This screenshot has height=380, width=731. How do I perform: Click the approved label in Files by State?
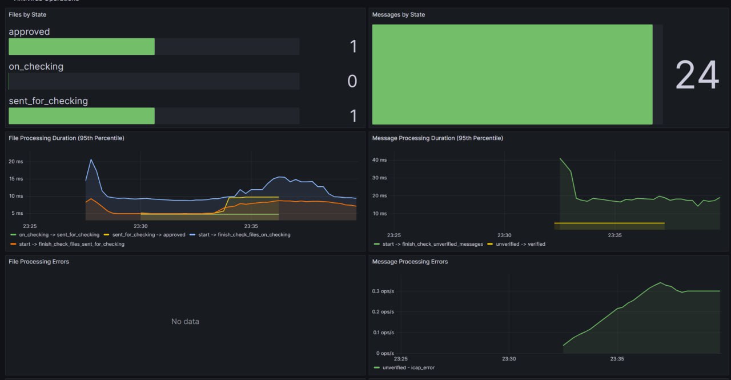tap(29, 32)
